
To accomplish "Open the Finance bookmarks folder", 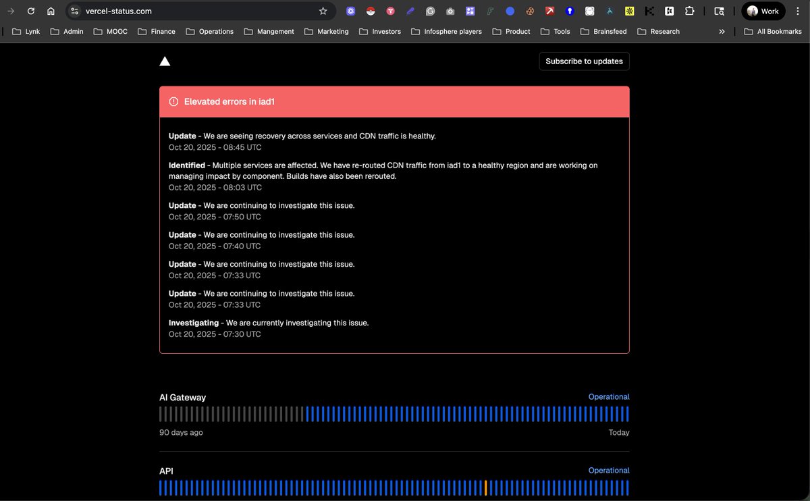I will point(157,31).
